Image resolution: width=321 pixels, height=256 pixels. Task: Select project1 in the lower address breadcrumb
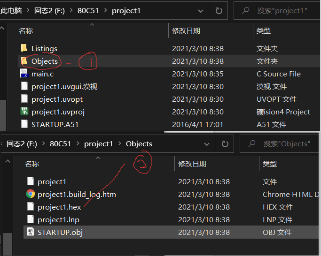click(98, 144)
